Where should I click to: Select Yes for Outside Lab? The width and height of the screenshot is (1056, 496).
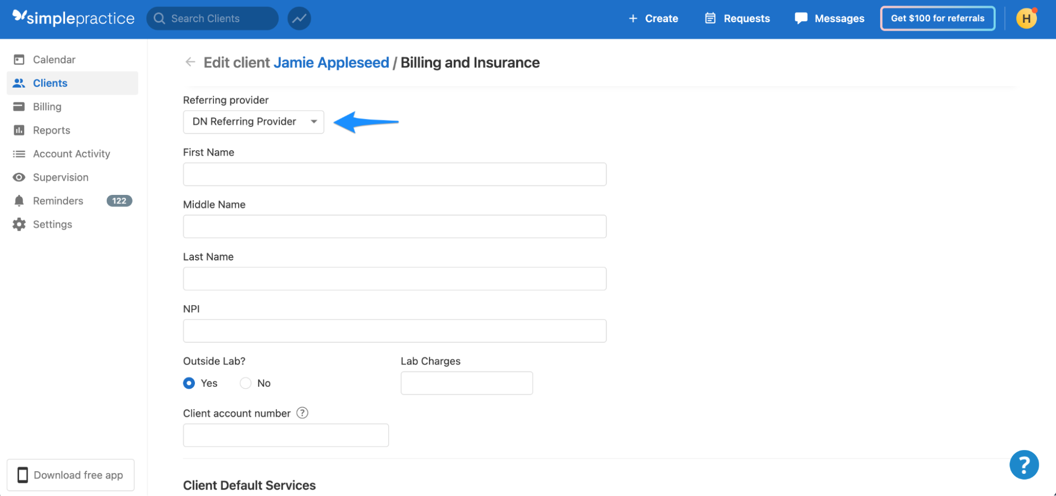pos(189,383)
